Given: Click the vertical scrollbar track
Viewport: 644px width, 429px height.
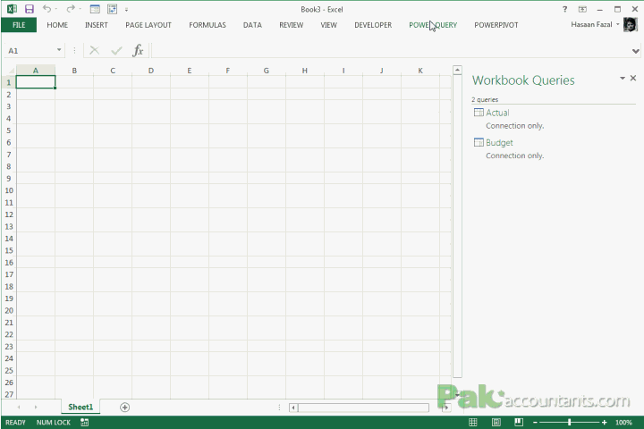Looking at the screenshot, I should click(457, 226).
